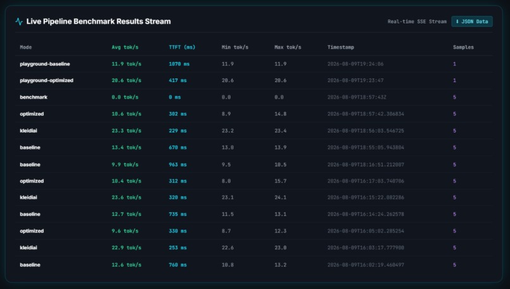510x289 pixels.
Task: Click the 11.5 min tok/s value
Action: pyautogui.click(x=228, y=214)
